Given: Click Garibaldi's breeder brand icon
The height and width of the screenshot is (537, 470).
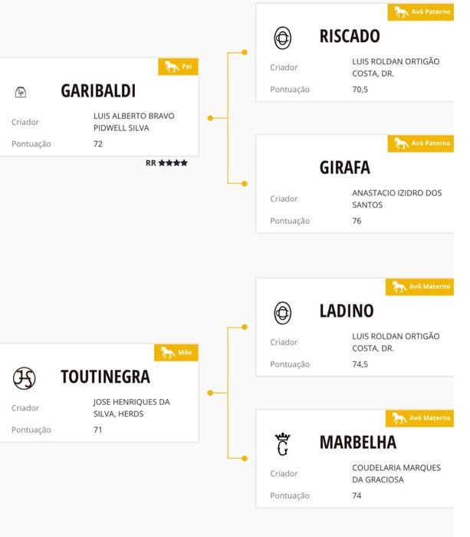Looking at the screenshot, I should pos(21,92).
